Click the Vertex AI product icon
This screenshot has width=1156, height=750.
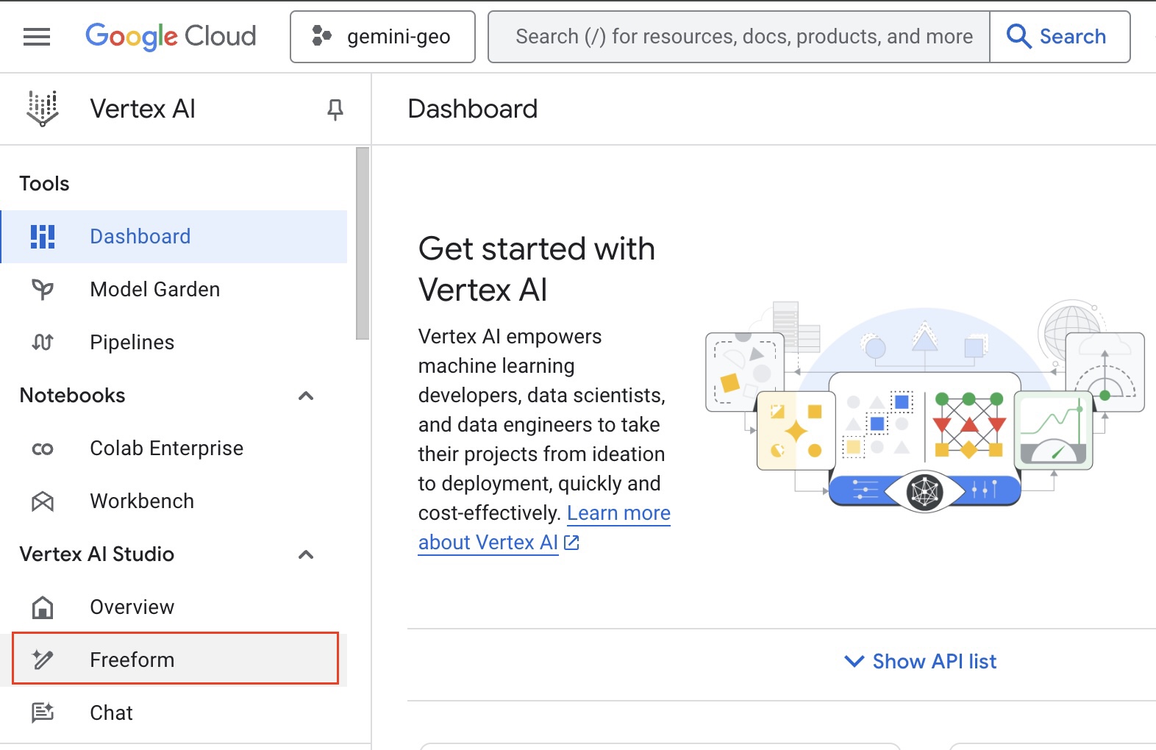click(43, 109)
